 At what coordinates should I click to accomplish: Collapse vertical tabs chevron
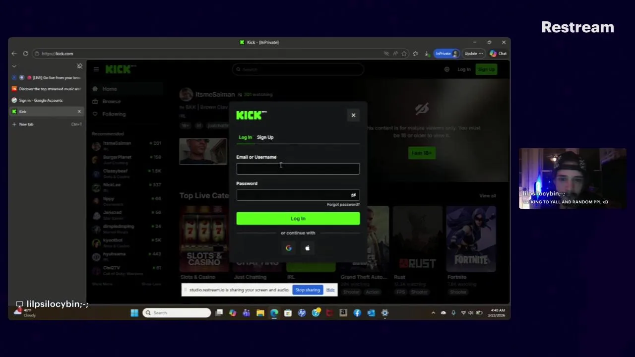point(14,66)
